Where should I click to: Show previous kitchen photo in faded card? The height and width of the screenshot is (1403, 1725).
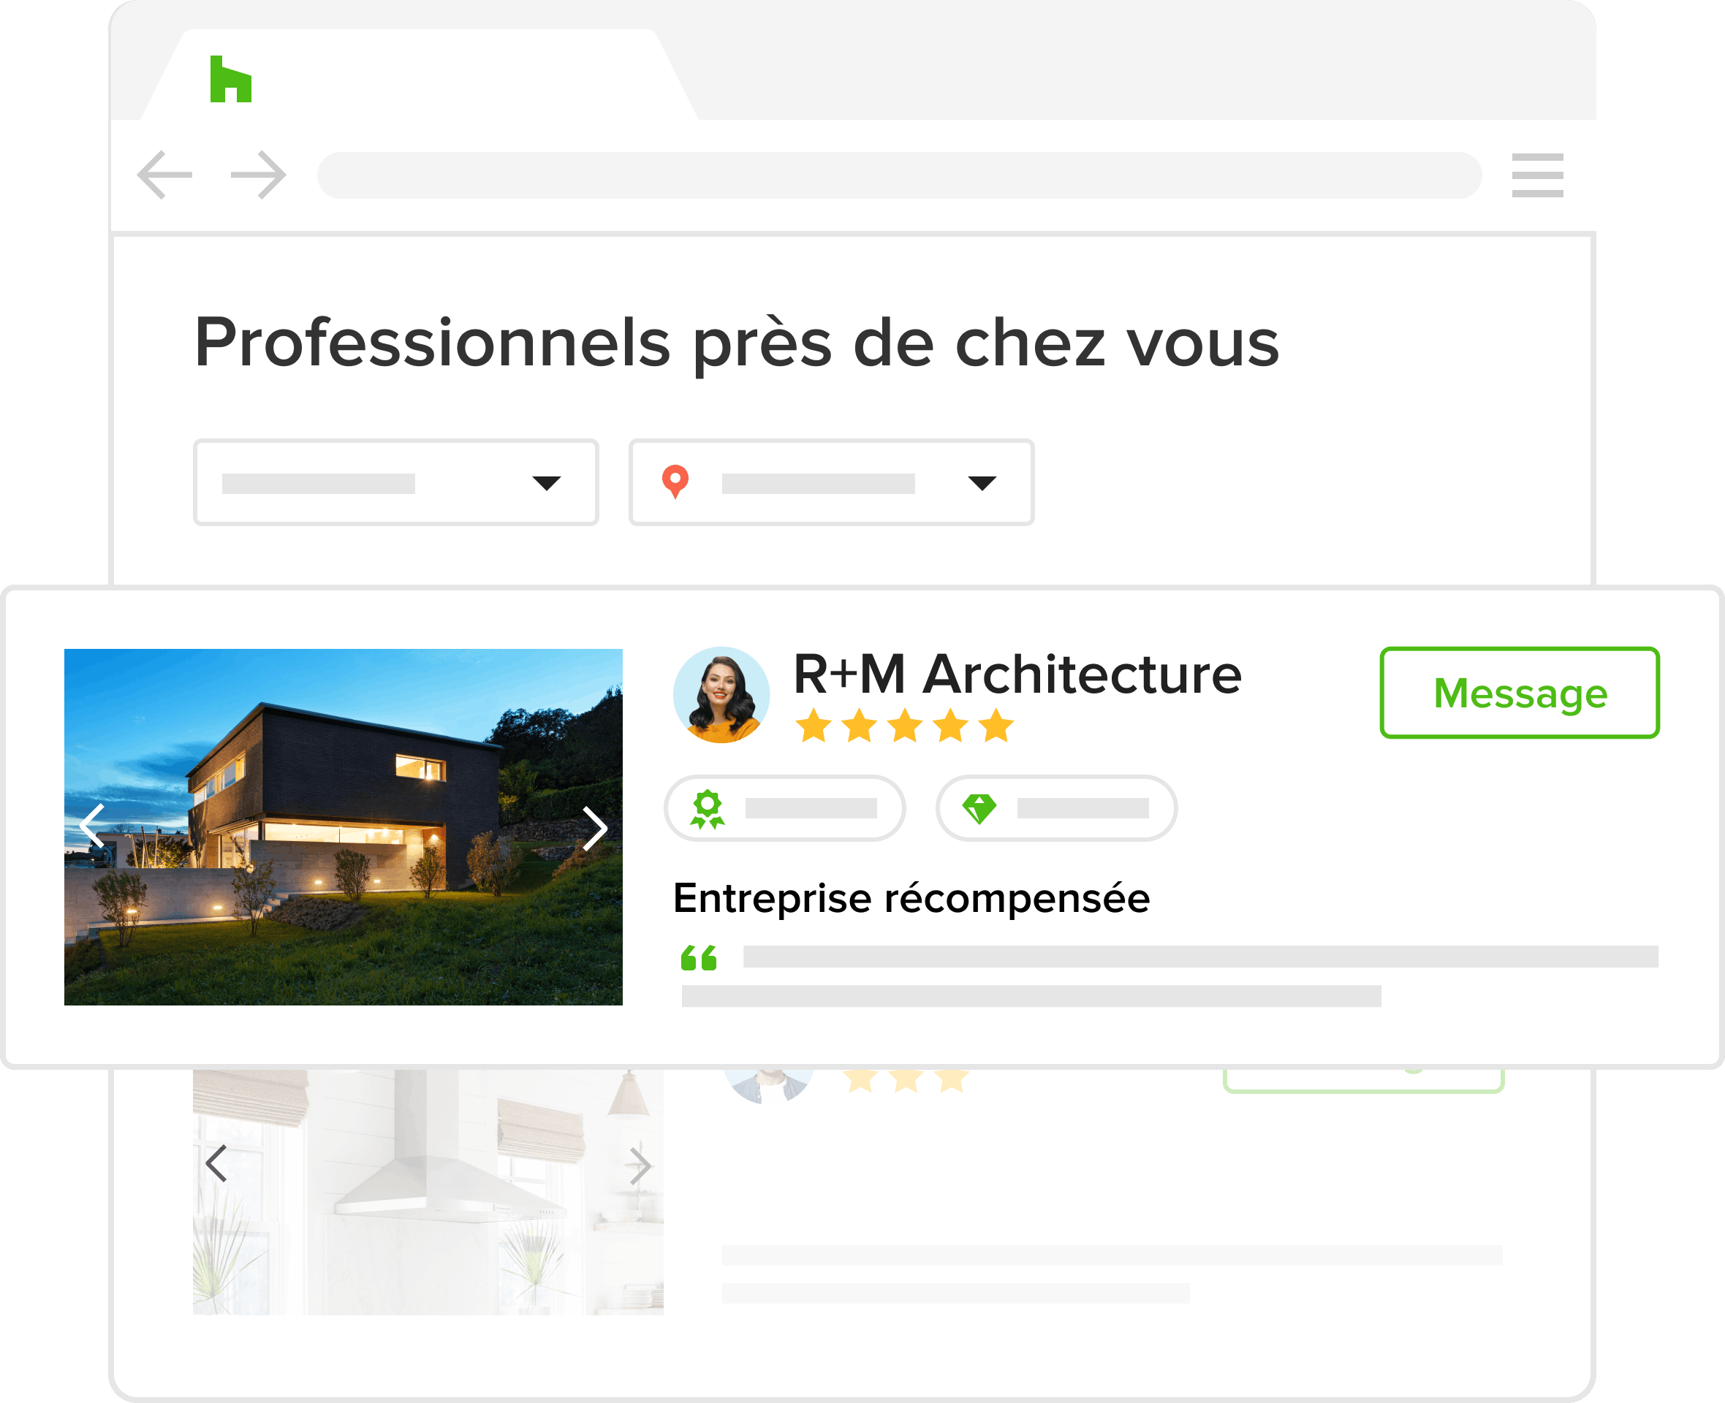tap(216, 1164)
